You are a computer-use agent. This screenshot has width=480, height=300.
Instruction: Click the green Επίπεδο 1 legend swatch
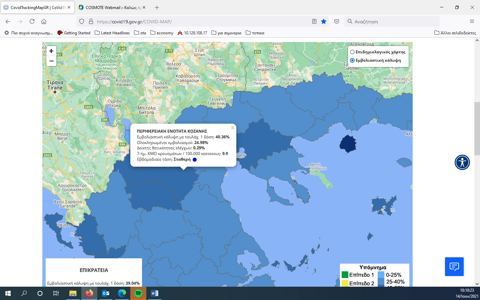345,275
